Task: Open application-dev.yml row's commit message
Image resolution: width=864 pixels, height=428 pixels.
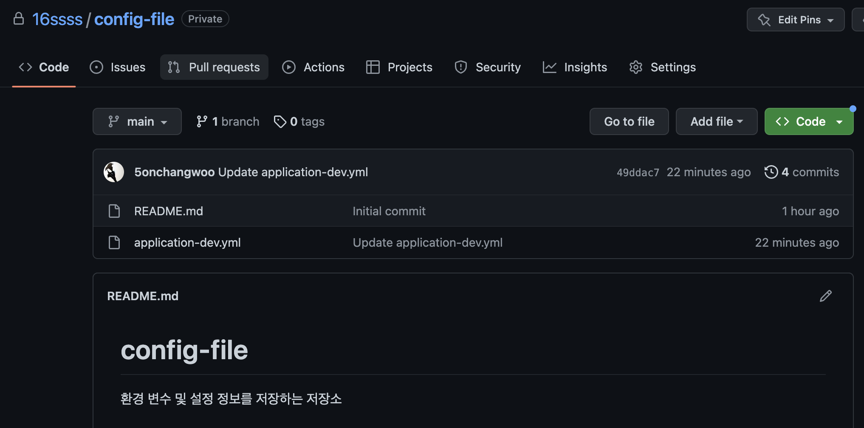Action: [428, 242]
